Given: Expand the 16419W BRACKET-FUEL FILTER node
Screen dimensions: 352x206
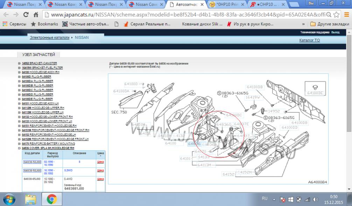Looking at the screenshot, I should [19, 68].
